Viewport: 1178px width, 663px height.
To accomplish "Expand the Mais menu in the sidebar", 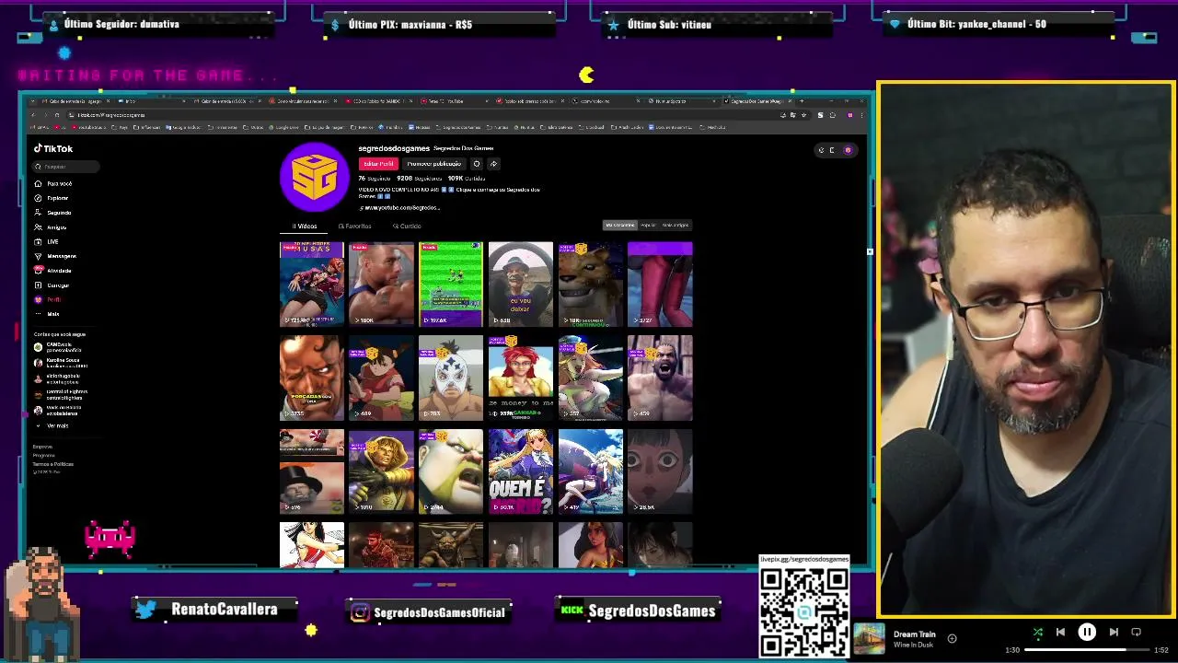I will coord(47,314).
